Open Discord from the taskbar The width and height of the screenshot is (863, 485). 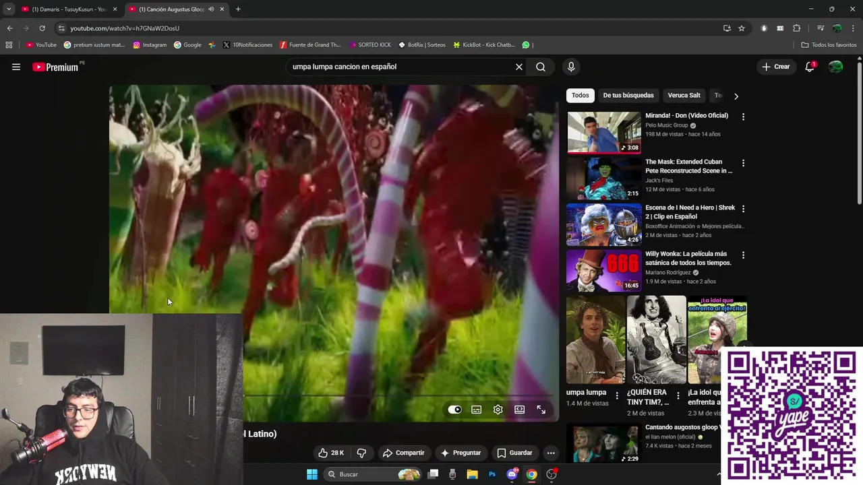coord(512,474)
